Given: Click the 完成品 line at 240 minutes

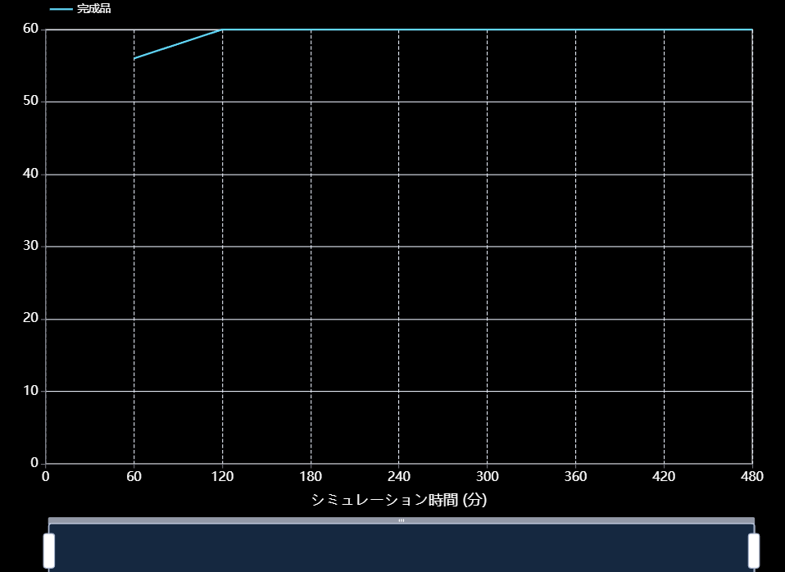Looking at the screenshot, I should 399,30.
